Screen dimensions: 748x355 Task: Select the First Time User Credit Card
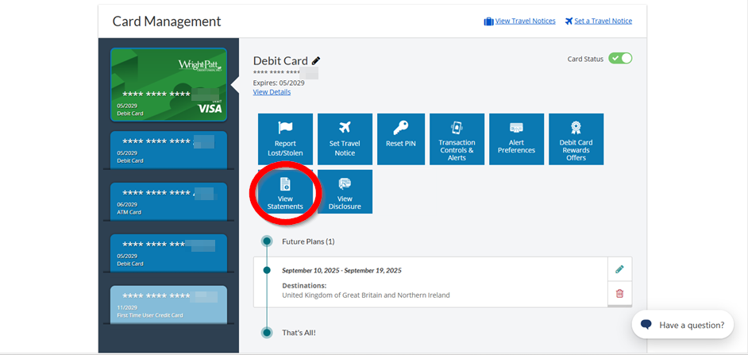[x=169, y=304]
